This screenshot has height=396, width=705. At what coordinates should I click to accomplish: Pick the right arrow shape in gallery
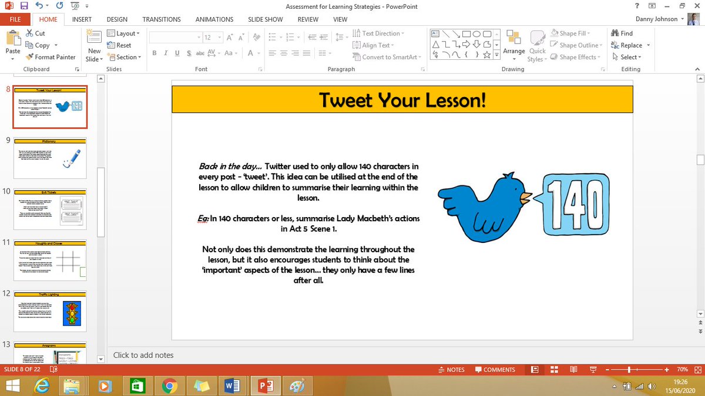click(x=466, y=45)
